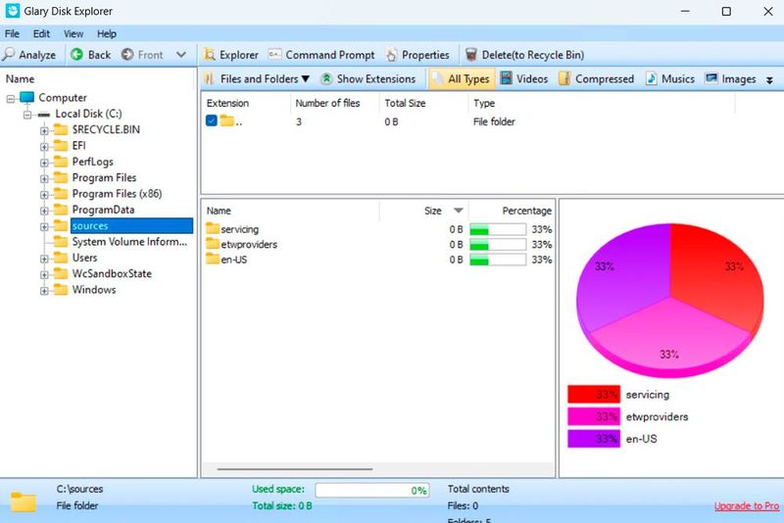Click the Total Size column header

(405, 104)
